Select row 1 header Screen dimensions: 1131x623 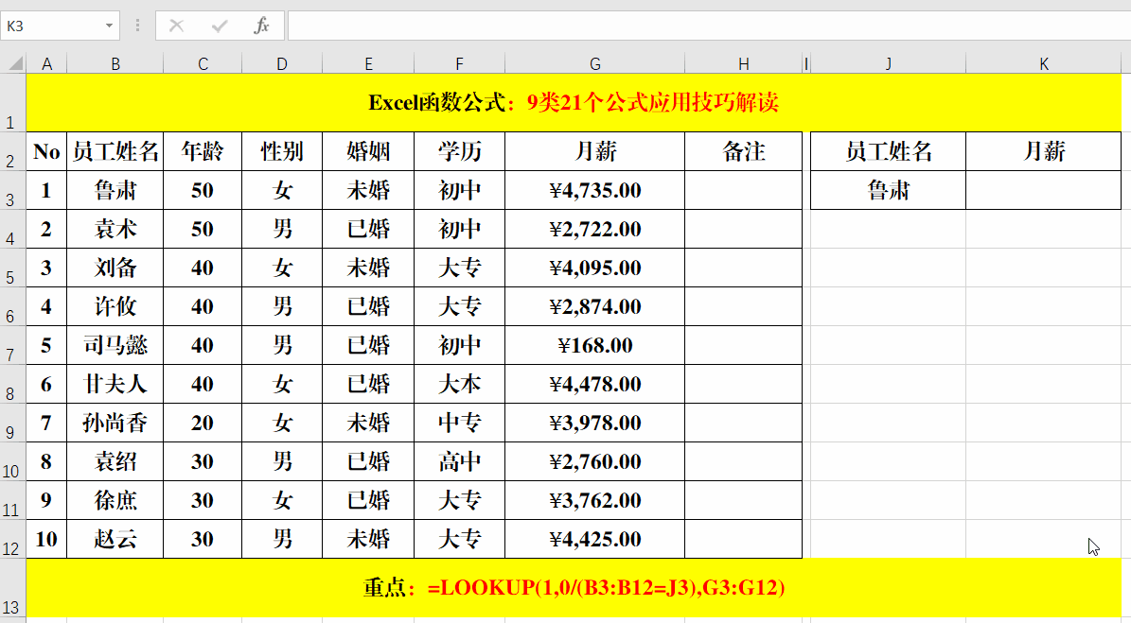[x=13, y=102]
